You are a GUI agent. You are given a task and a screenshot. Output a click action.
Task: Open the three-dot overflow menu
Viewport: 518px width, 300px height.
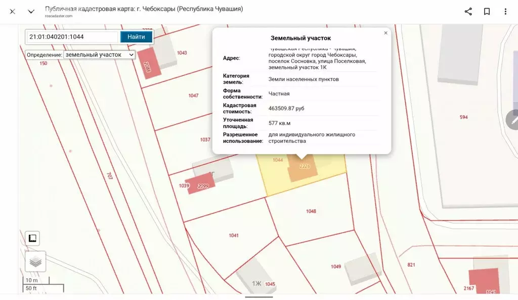tap(504, 11)
